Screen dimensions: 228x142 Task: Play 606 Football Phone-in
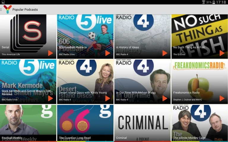(x=107, y=53)
